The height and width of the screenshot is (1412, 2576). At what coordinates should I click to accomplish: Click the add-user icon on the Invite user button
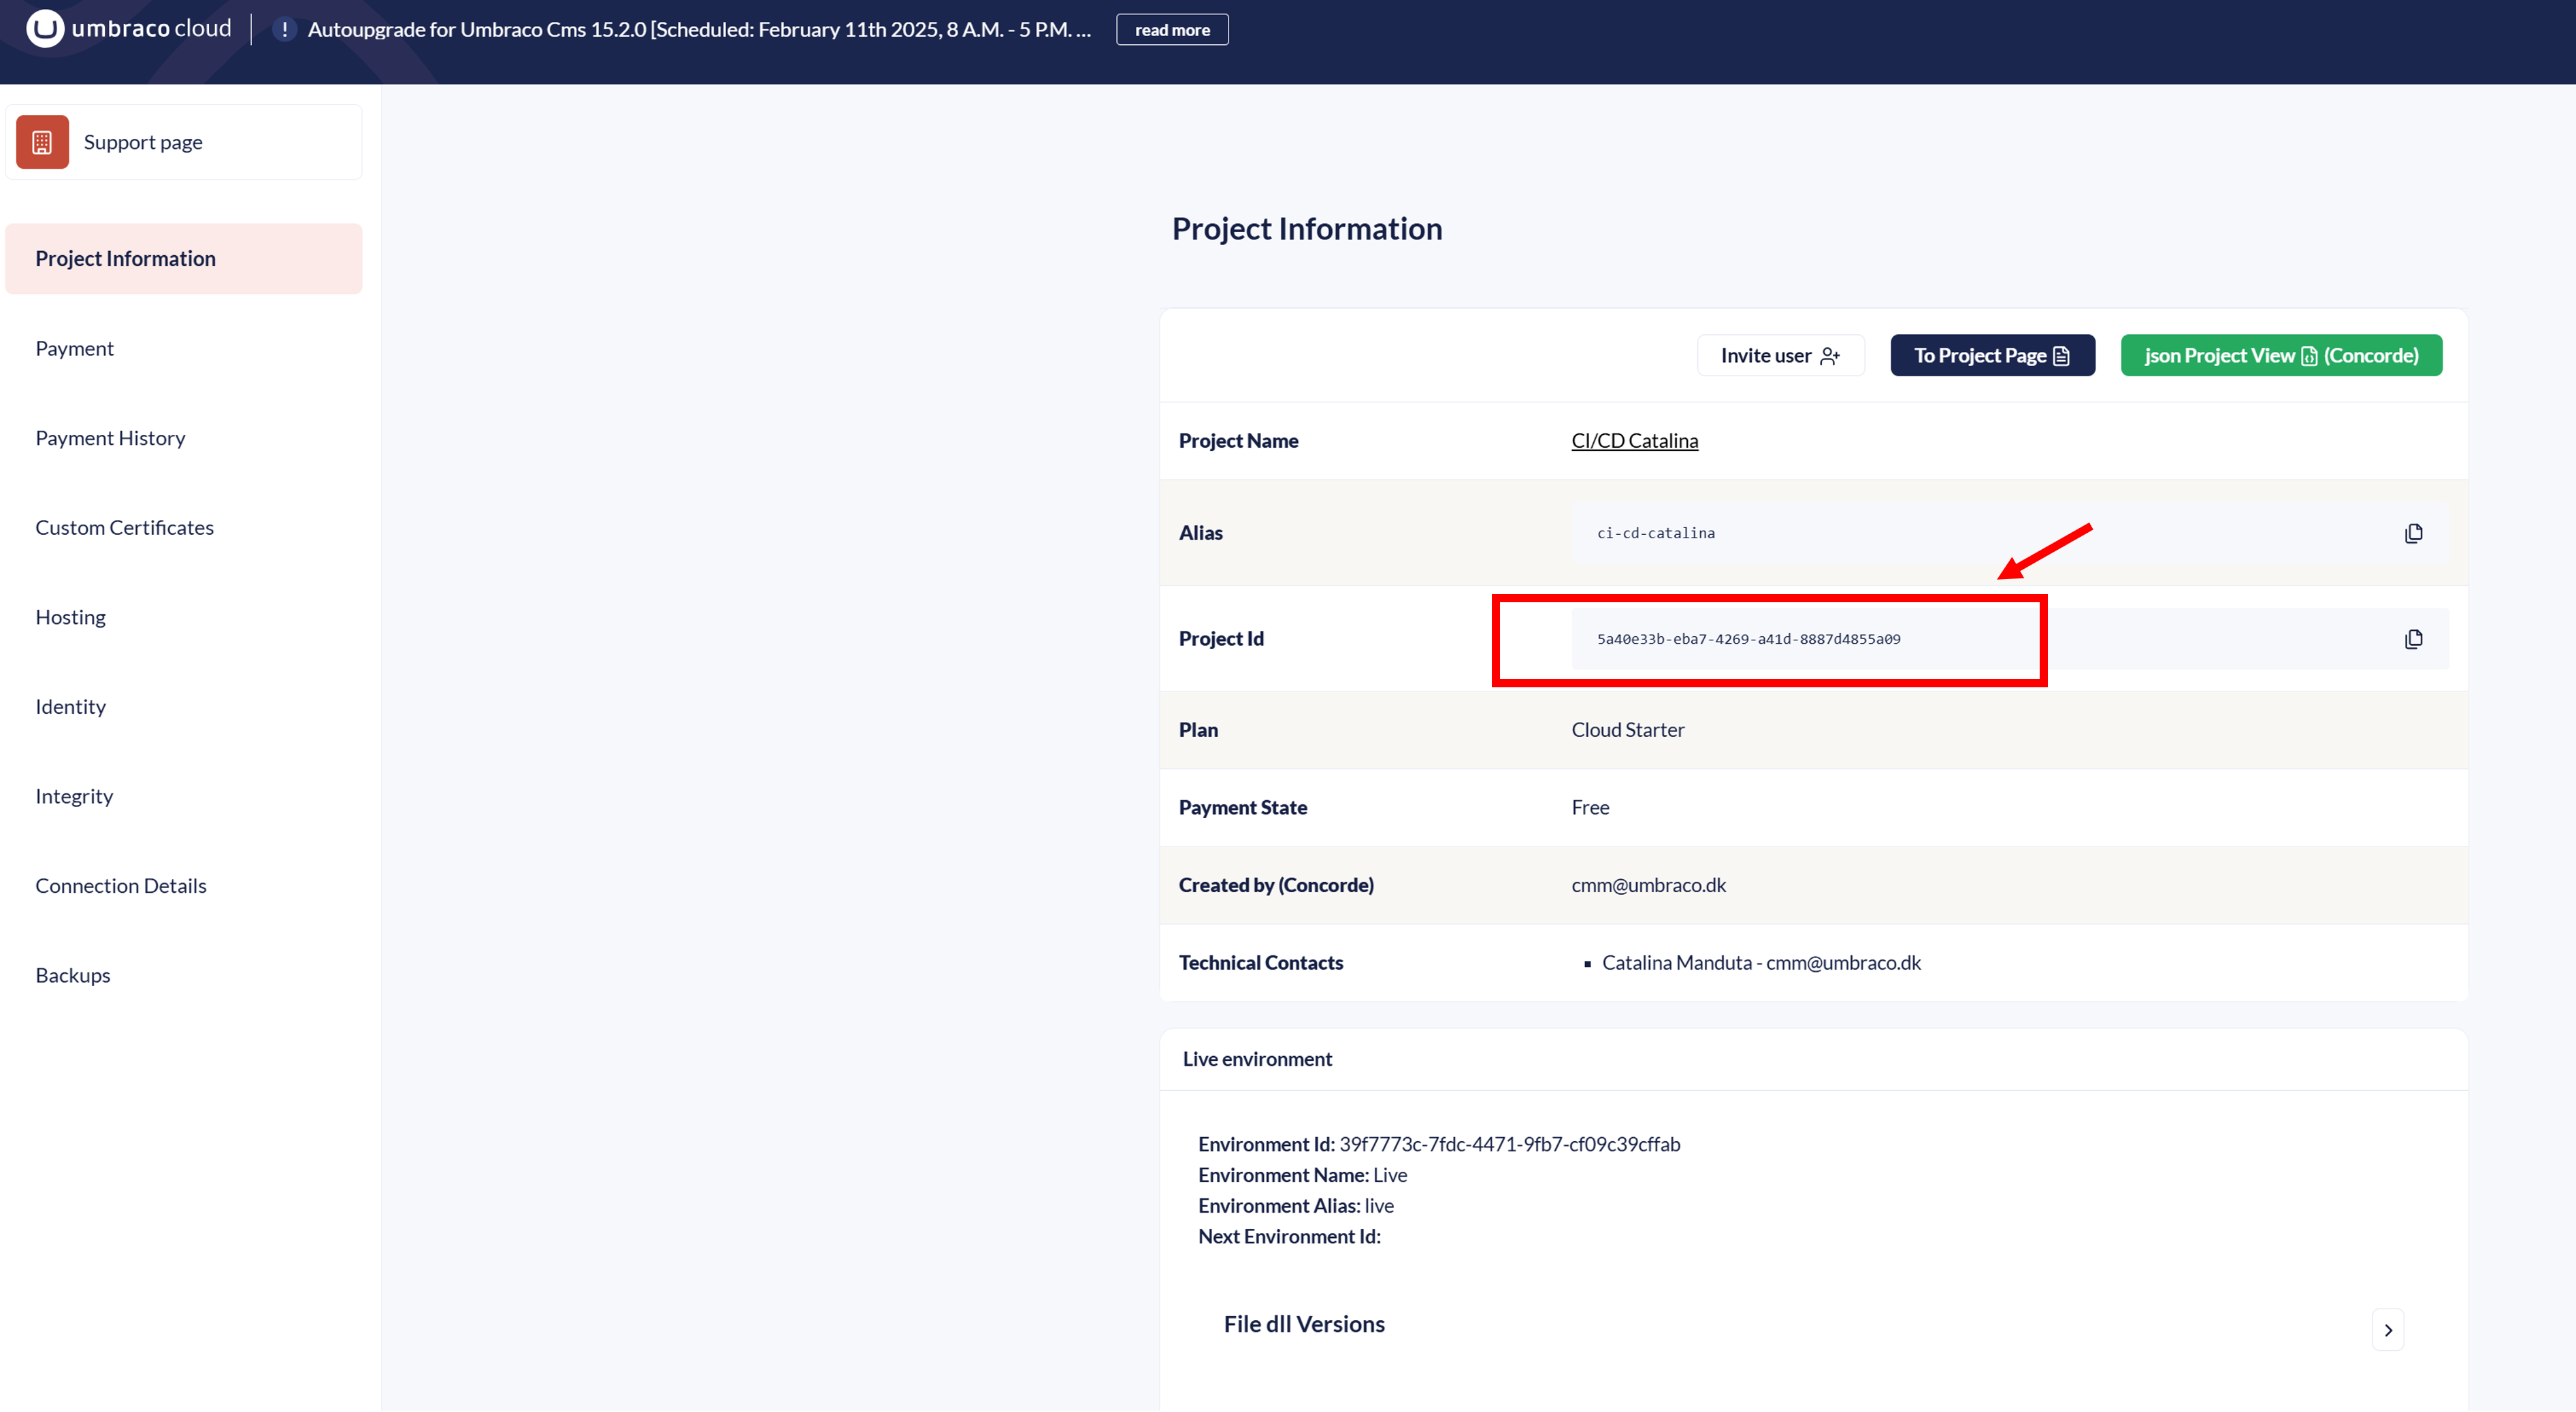coord(1830,356)
